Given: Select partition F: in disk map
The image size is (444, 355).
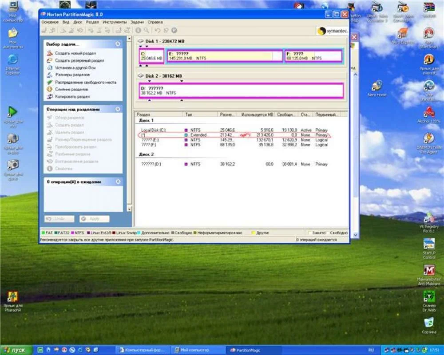Looking at the screenshot, I should pos(313,56).
